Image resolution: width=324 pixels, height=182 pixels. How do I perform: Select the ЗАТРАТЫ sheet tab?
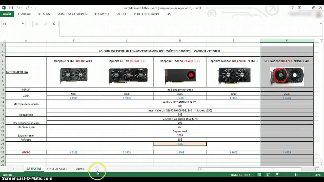(x=34, y=169)
